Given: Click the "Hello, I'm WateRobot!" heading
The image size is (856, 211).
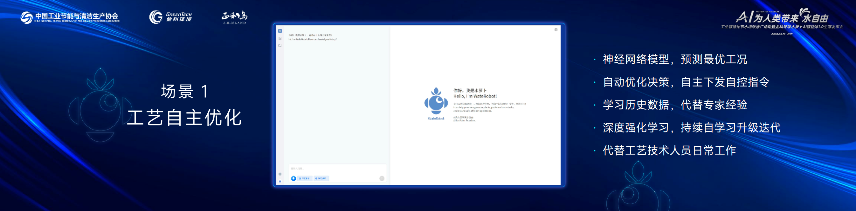Looking at the screenshot, I should [x=475, y=96].
